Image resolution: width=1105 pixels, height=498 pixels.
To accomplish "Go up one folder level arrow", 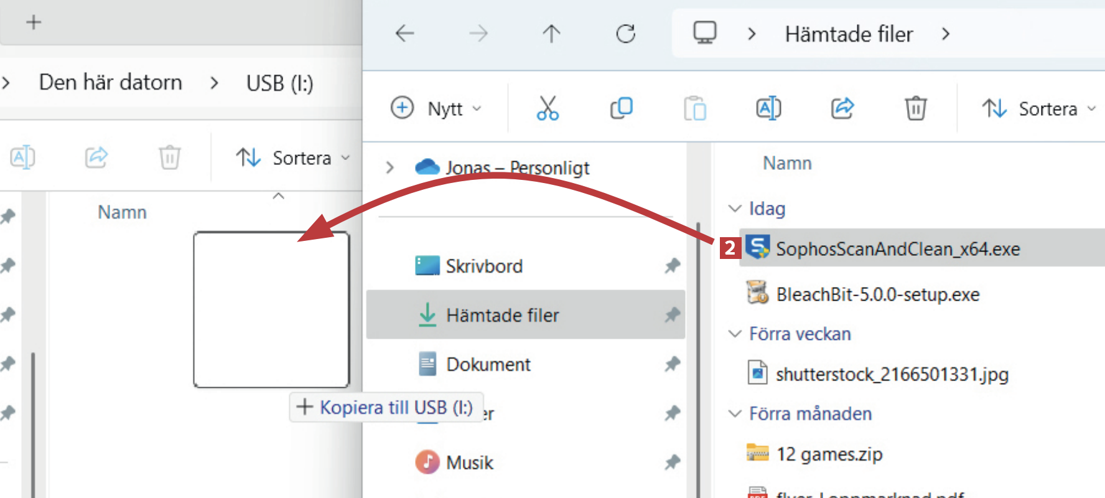I will tap(551, 34).
